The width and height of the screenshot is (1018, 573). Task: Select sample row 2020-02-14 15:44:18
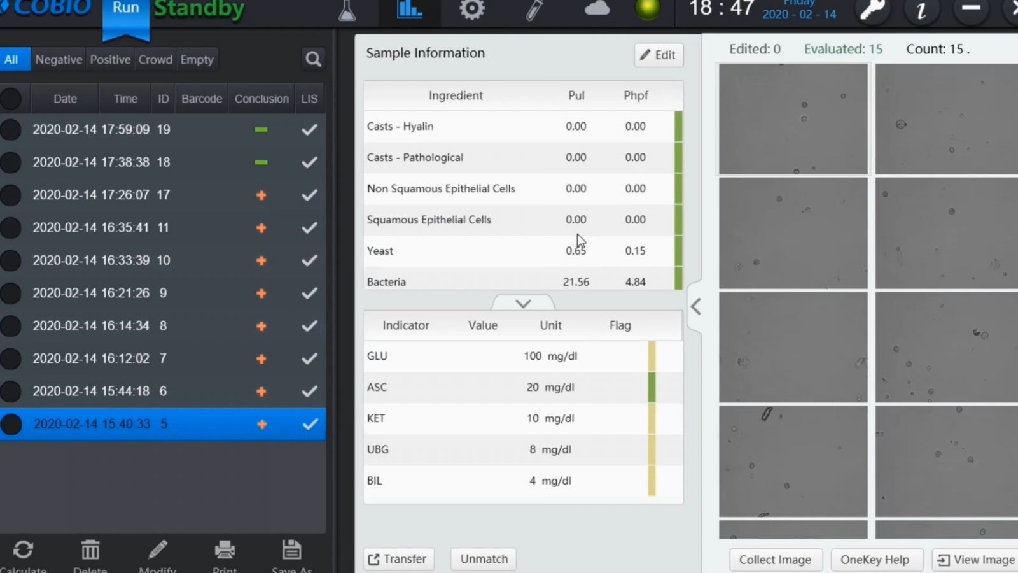tap(162, 392)
